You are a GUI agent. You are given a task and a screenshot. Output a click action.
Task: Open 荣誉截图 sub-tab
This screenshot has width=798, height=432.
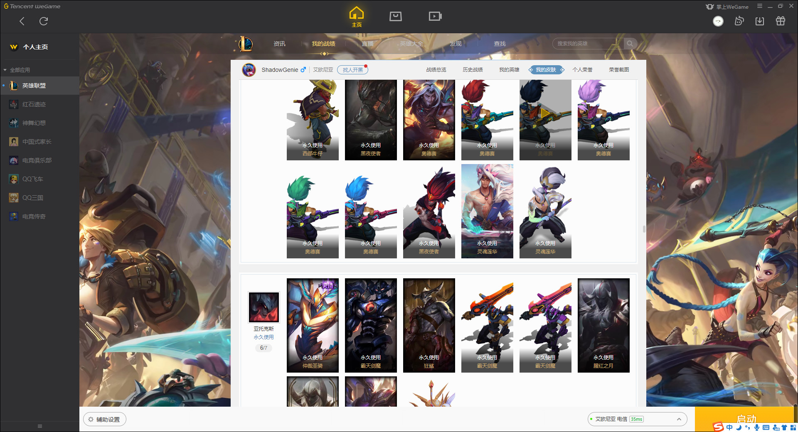(x=619, y=70)
